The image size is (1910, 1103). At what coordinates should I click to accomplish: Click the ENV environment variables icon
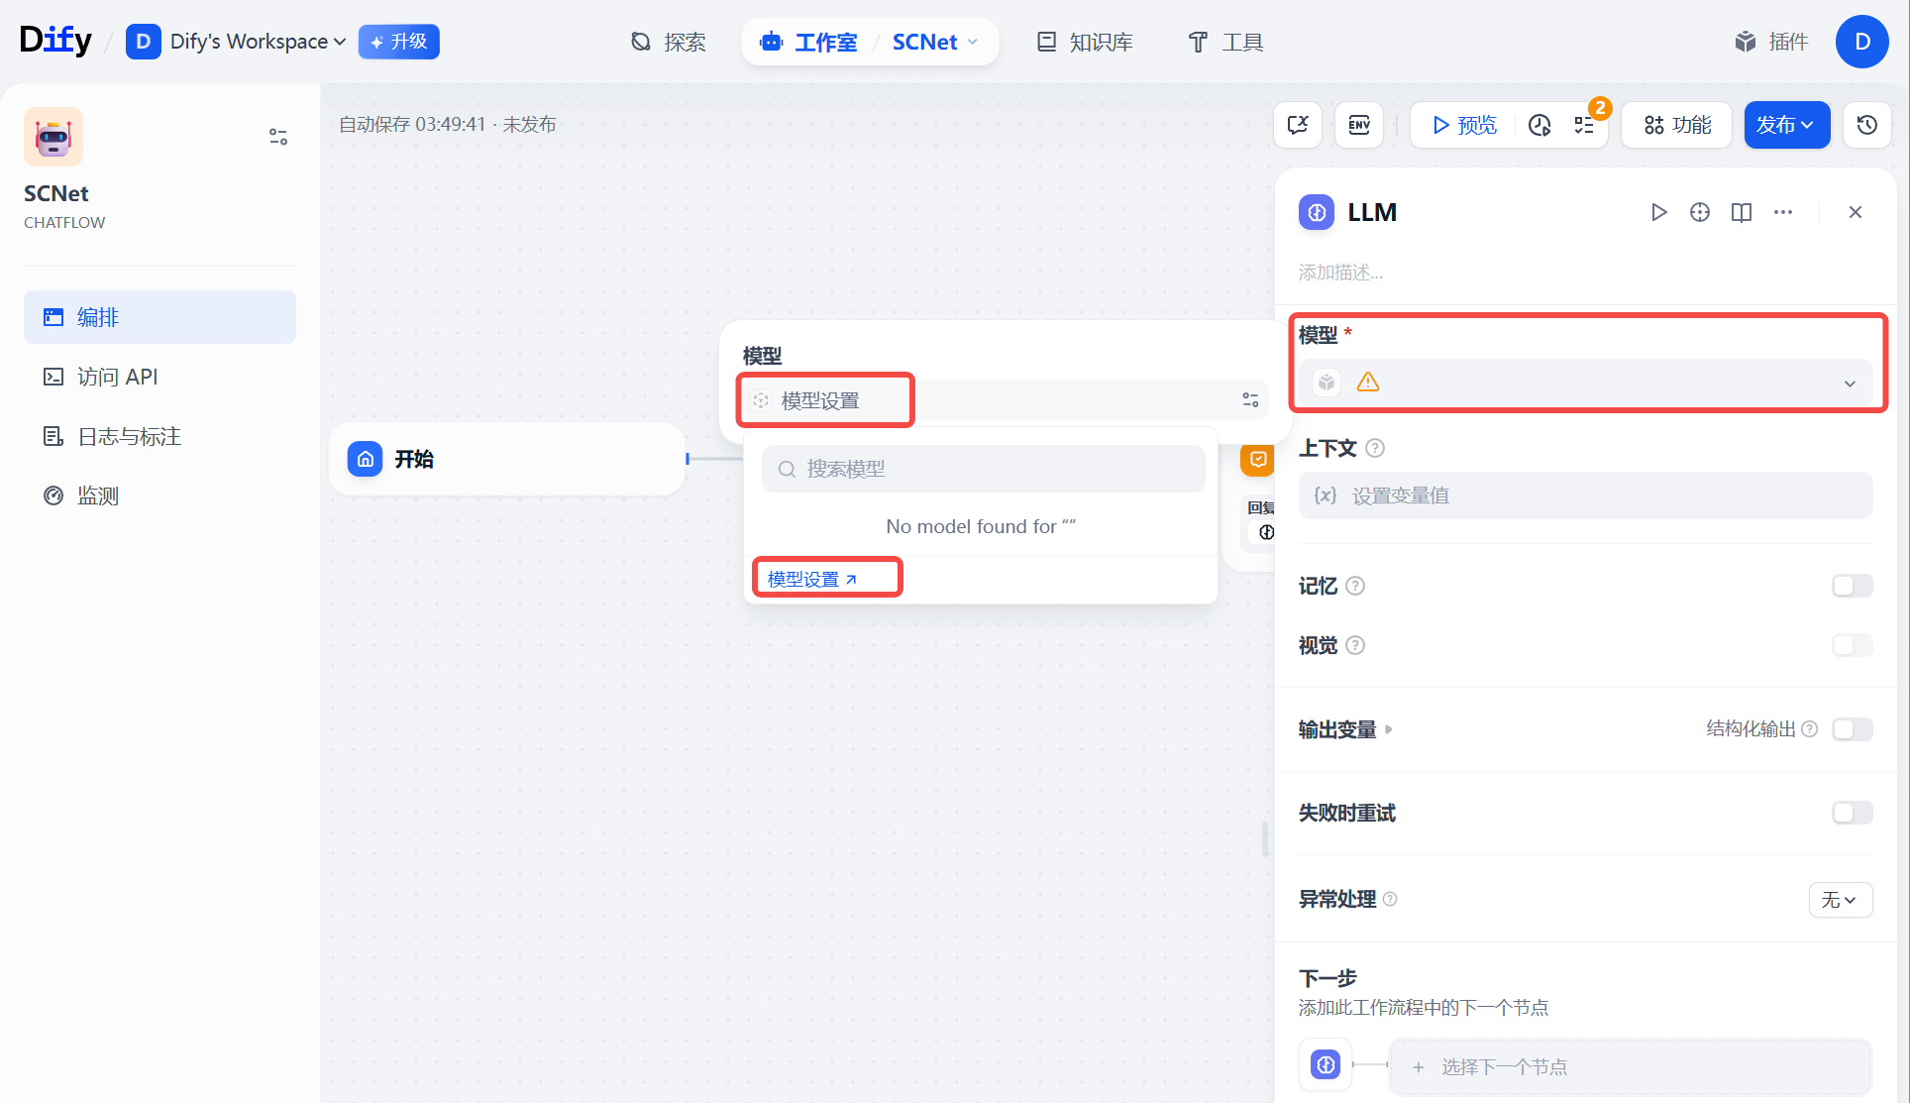pos(1359,125)
